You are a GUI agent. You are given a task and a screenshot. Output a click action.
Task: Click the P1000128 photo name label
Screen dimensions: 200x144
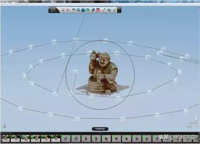(100, 129)
